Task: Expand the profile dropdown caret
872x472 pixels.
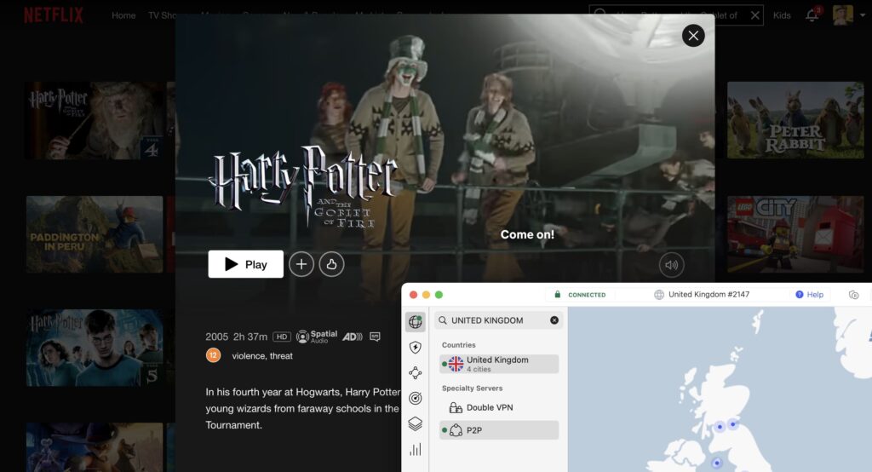Action: click(863, 15)
